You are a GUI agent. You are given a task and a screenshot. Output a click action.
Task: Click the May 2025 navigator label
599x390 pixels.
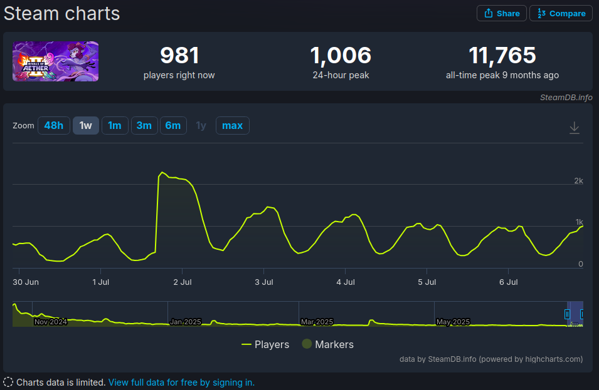(453, 322)
